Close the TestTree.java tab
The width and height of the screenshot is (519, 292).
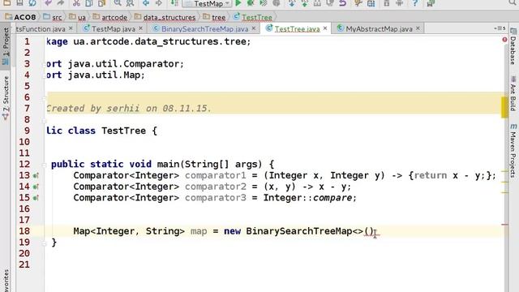point(325,28)
